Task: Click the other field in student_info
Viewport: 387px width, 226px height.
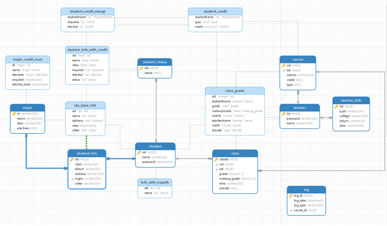Action: pyautogui.click(x=88, y=184)
